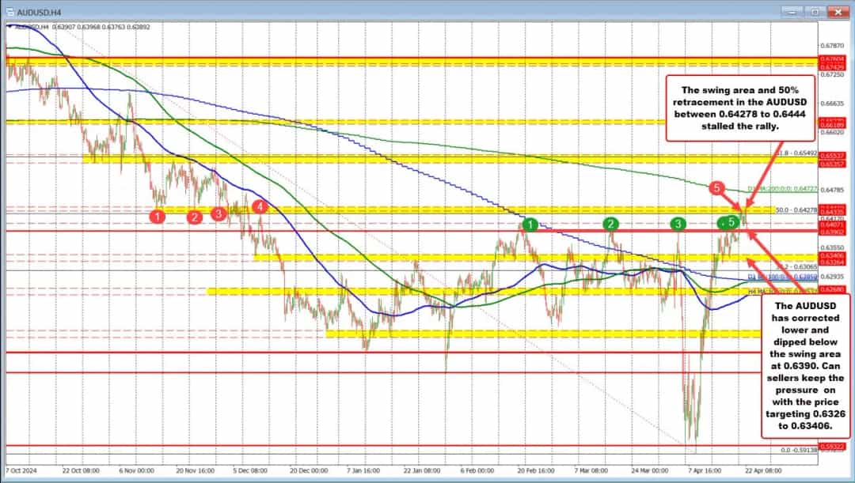Viewport: 855px width, 483px height.
Task: Click the chart icon in the AUDUSD,H4 title bar
Action: click(x=11, y=13)
